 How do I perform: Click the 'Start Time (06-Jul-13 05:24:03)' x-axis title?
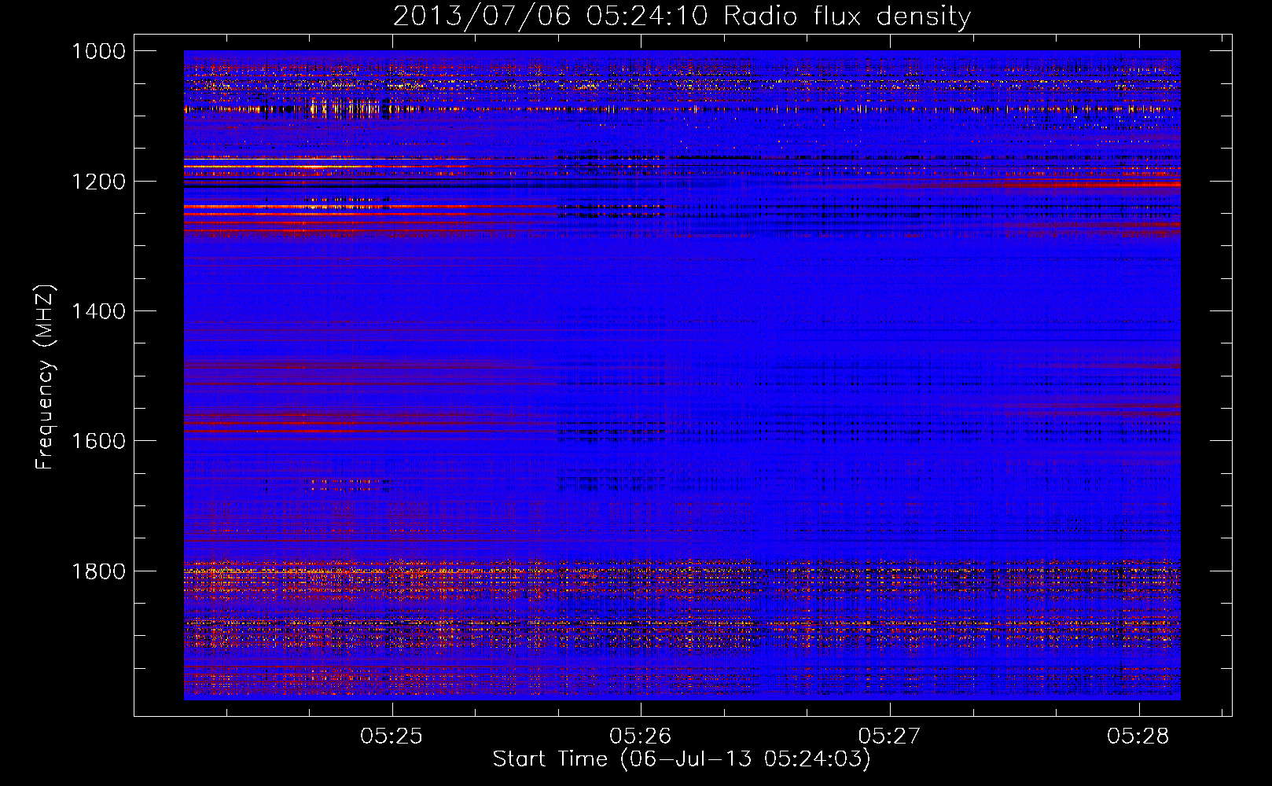(x=682, y=759)
